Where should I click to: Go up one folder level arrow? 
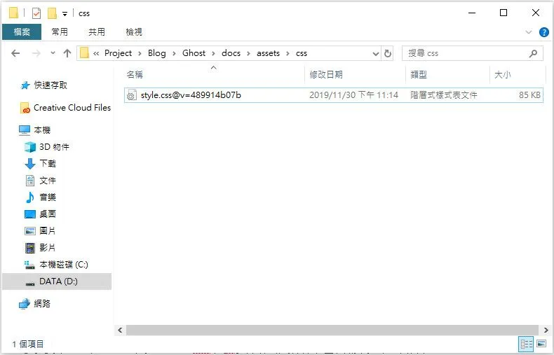67,53
